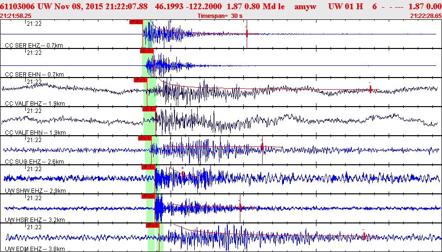The image size is (442, 252).
Task: Select coda end marker on SEP EHZ trace
Action: pos(247,34)
